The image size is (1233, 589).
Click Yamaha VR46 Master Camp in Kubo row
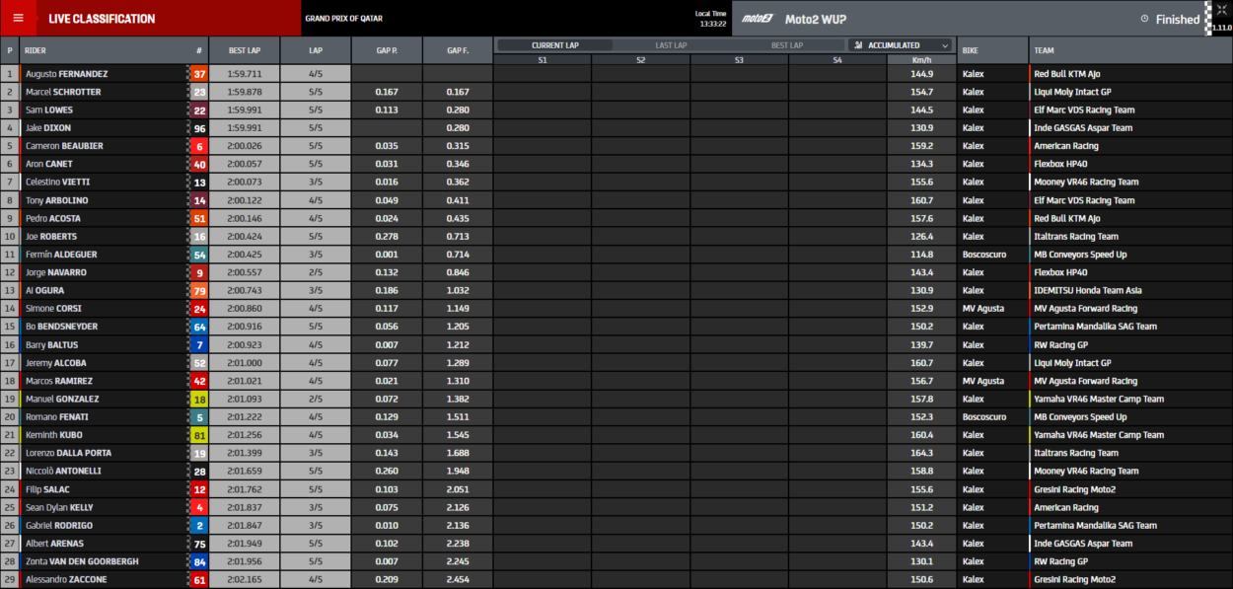[1099, 435]
